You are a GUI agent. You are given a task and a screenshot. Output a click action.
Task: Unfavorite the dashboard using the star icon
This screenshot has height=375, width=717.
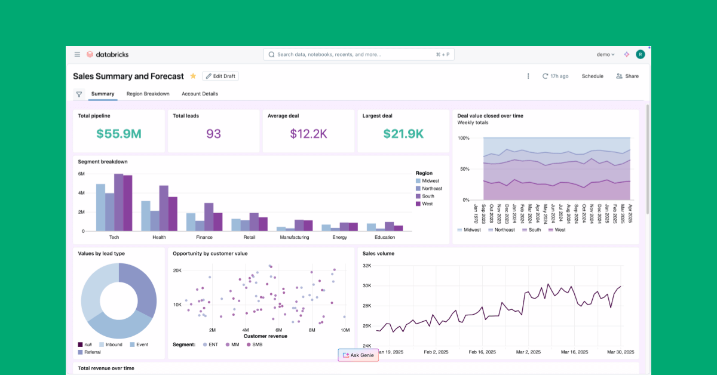click(x=193, y=76)
